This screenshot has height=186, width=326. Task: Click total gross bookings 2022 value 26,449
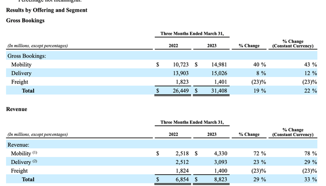pyautogui.click(x=181, y=91)
